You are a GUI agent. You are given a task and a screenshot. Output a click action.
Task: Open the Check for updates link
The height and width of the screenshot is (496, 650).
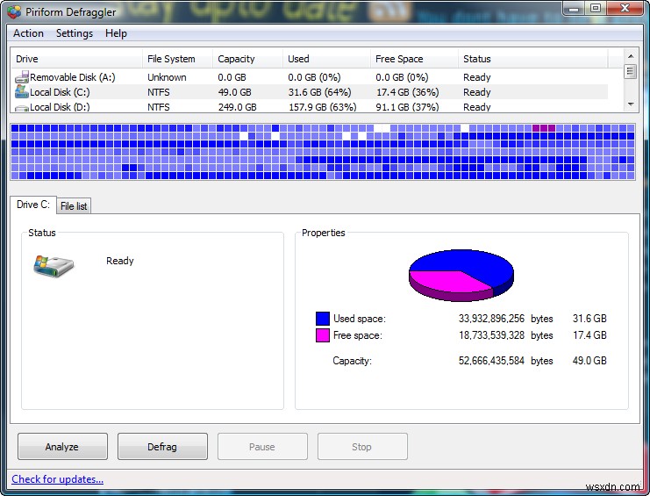tap(58, 479)
